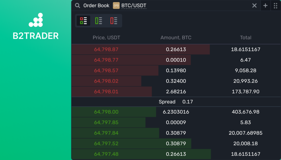
Task: Click the CFD badge icon
Action: pos(116,6)
